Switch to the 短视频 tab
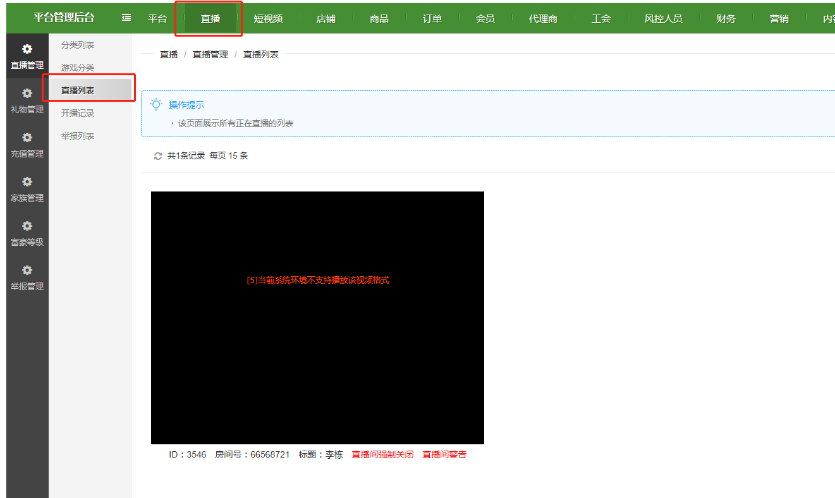 [x=268, y=18]
